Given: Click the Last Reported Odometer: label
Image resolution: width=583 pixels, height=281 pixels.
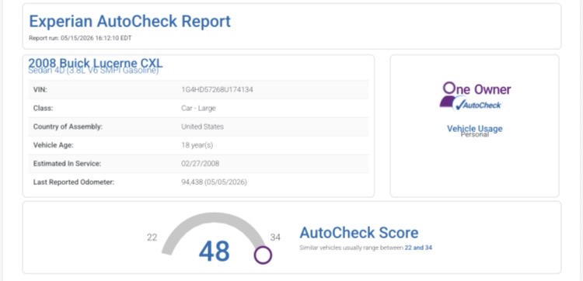Looking at the screenshot, I should (x=74, y=182).
